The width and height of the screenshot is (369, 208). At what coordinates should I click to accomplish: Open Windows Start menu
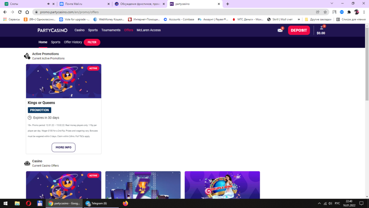tap(6, 203)
